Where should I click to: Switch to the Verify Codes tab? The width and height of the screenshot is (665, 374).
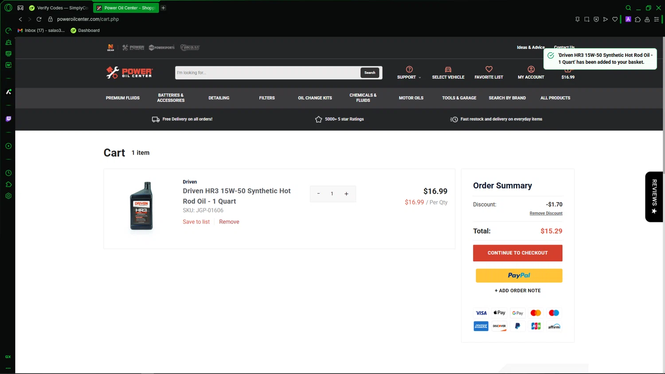coord(59,8)
